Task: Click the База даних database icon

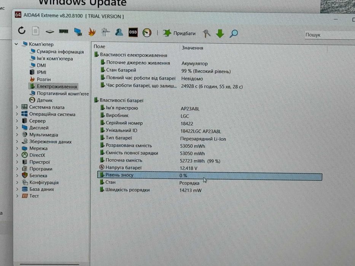Action: [25, 189]
